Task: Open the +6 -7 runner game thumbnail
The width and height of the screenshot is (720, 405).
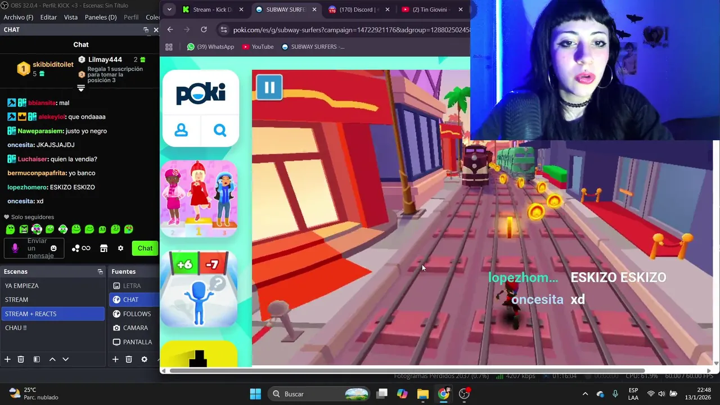Action: pos(199,289)
